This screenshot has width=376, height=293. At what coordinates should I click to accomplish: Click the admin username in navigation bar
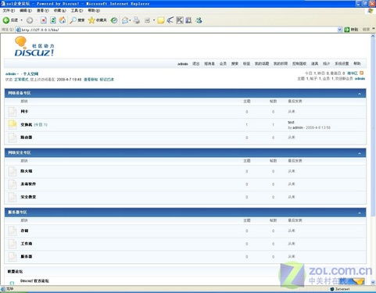(183, 64)
